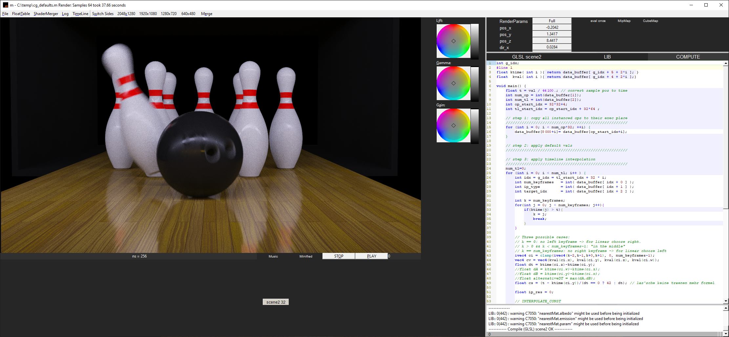
Task: Click the code editor scroll down arrow
Action: [x=725, y=301]
